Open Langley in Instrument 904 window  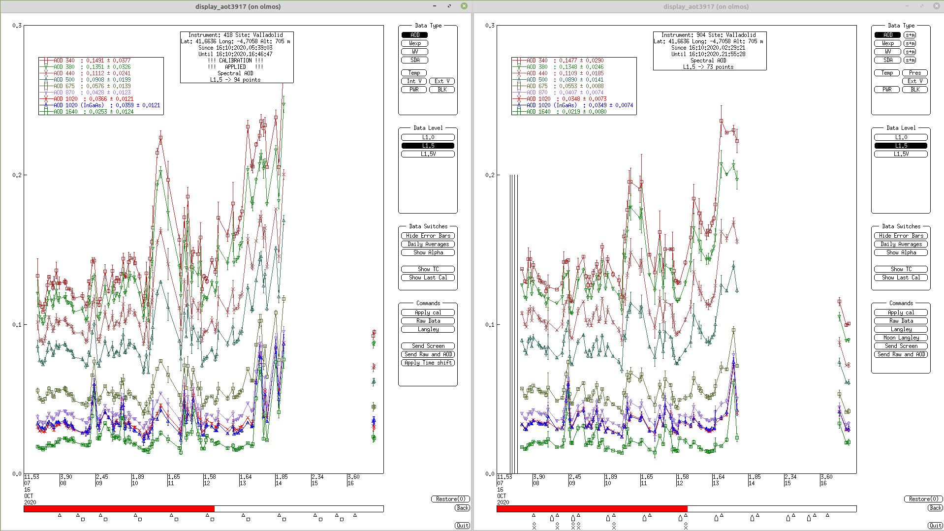coord(901,329)
